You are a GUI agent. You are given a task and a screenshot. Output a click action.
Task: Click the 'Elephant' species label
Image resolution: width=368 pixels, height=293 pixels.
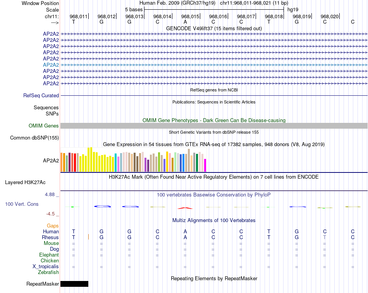[49, 255]
